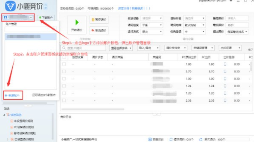Click the 取消调价 undo arrow button
The image size is (254, 142).
(99, 30)
